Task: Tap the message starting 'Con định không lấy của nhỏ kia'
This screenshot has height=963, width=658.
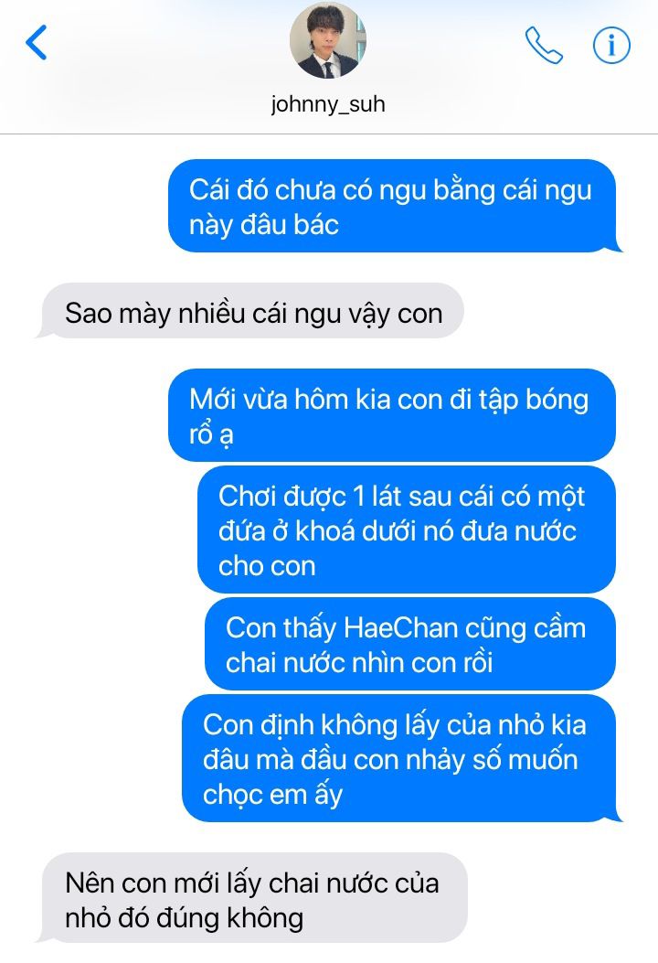Action: pyautogui.click(x=403, y=758)
